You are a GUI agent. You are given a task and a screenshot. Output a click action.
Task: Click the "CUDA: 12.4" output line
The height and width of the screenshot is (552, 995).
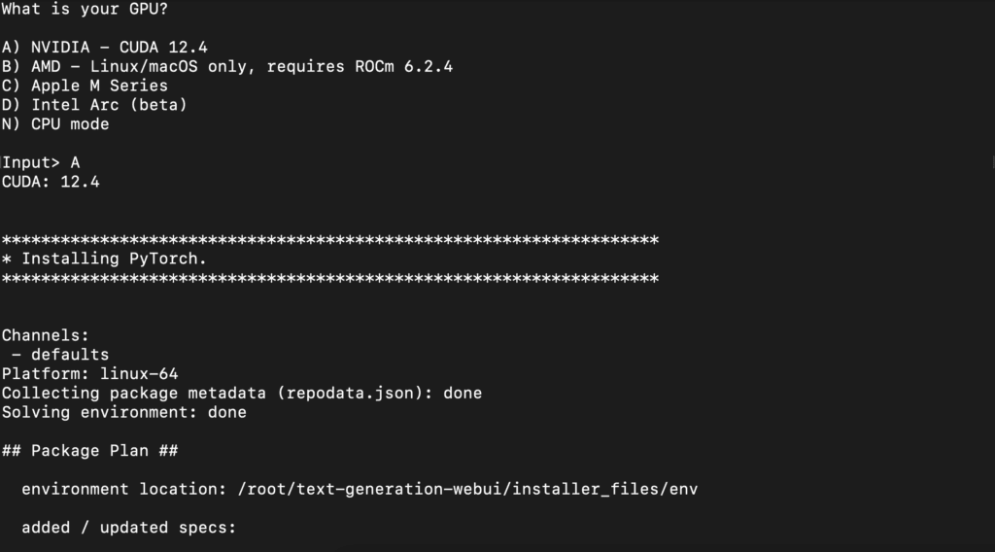51,182
